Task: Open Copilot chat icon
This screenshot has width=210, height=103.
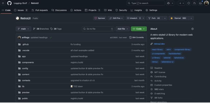Action: point(168,3)
